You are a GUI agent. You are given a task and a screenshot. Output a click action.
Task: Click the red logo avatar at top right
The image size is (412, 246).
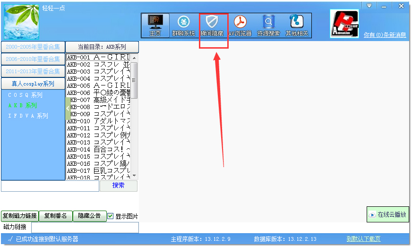pyautogui.click(x=345, y=24)
